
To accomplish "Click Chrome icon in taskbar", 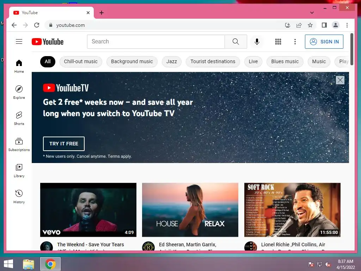I will 50,264.
